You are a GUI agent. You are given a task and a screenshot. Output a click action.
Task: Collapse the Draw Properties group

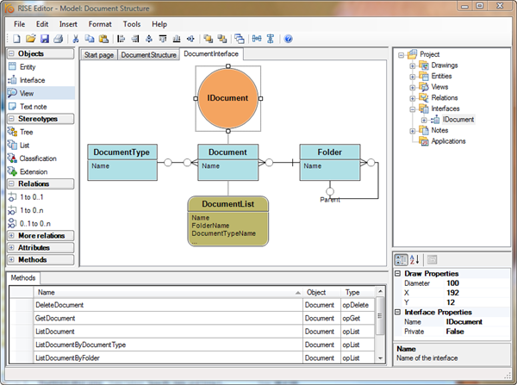click(x=398, y=274)
